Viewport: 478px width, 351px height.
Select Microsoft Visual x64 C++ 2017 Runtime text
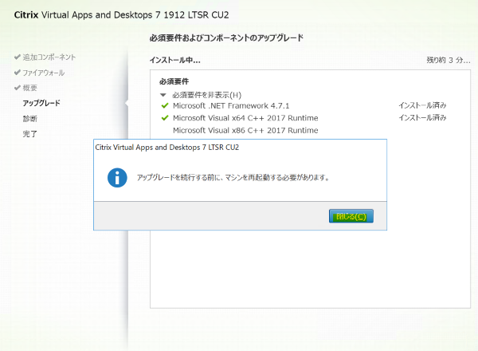point(245,118)
